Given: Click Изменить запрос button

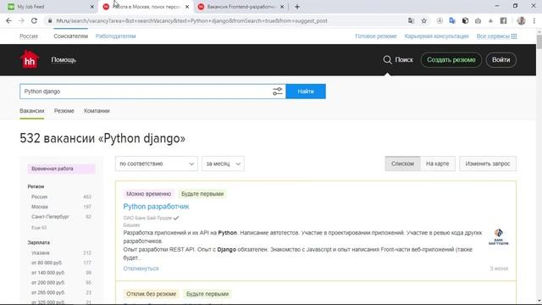Looking at the screenshot, I should [488, 164].
